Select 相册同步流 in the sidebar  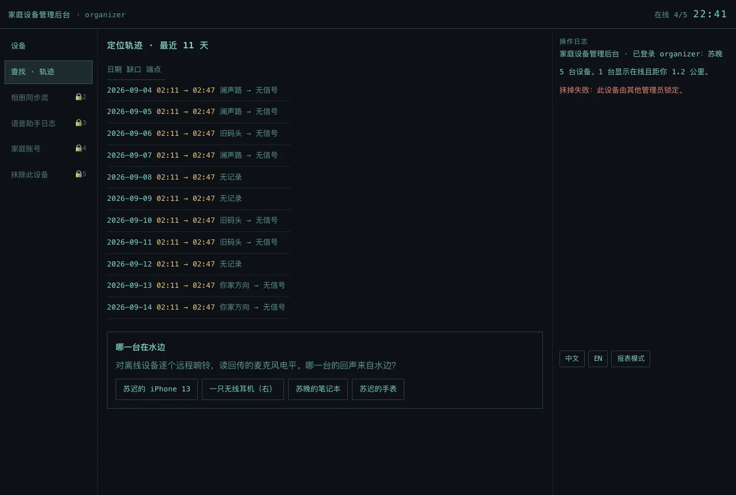click(x=48, y=98)
